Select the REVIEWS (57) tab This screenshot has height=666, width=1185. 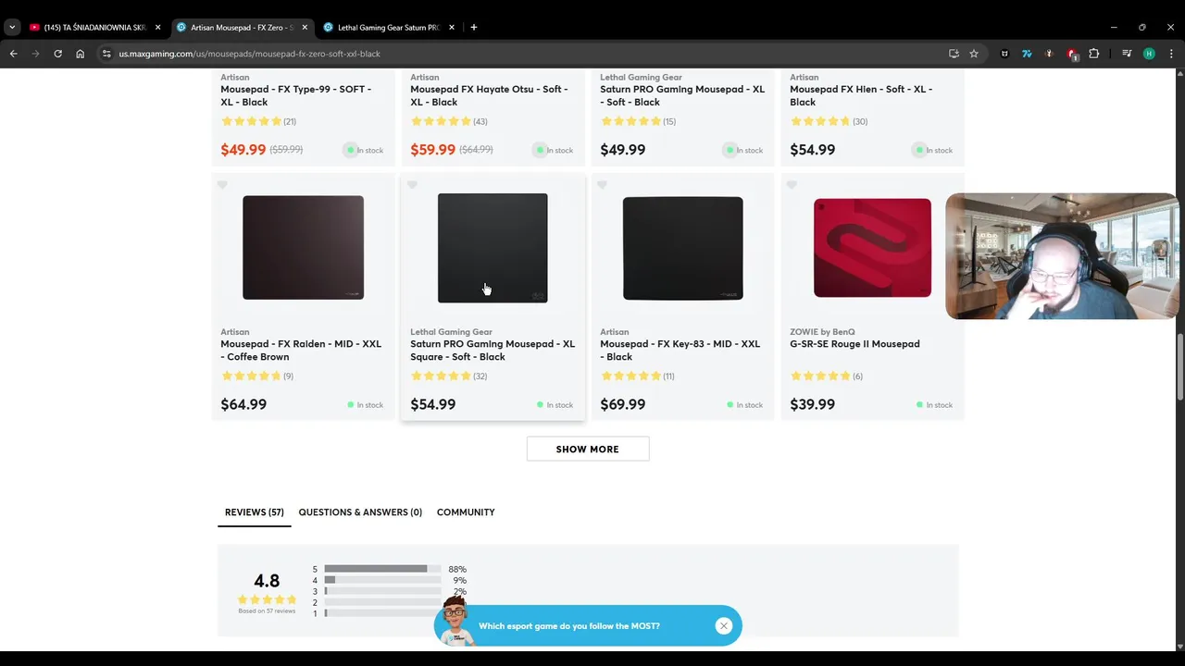(254, 512)
